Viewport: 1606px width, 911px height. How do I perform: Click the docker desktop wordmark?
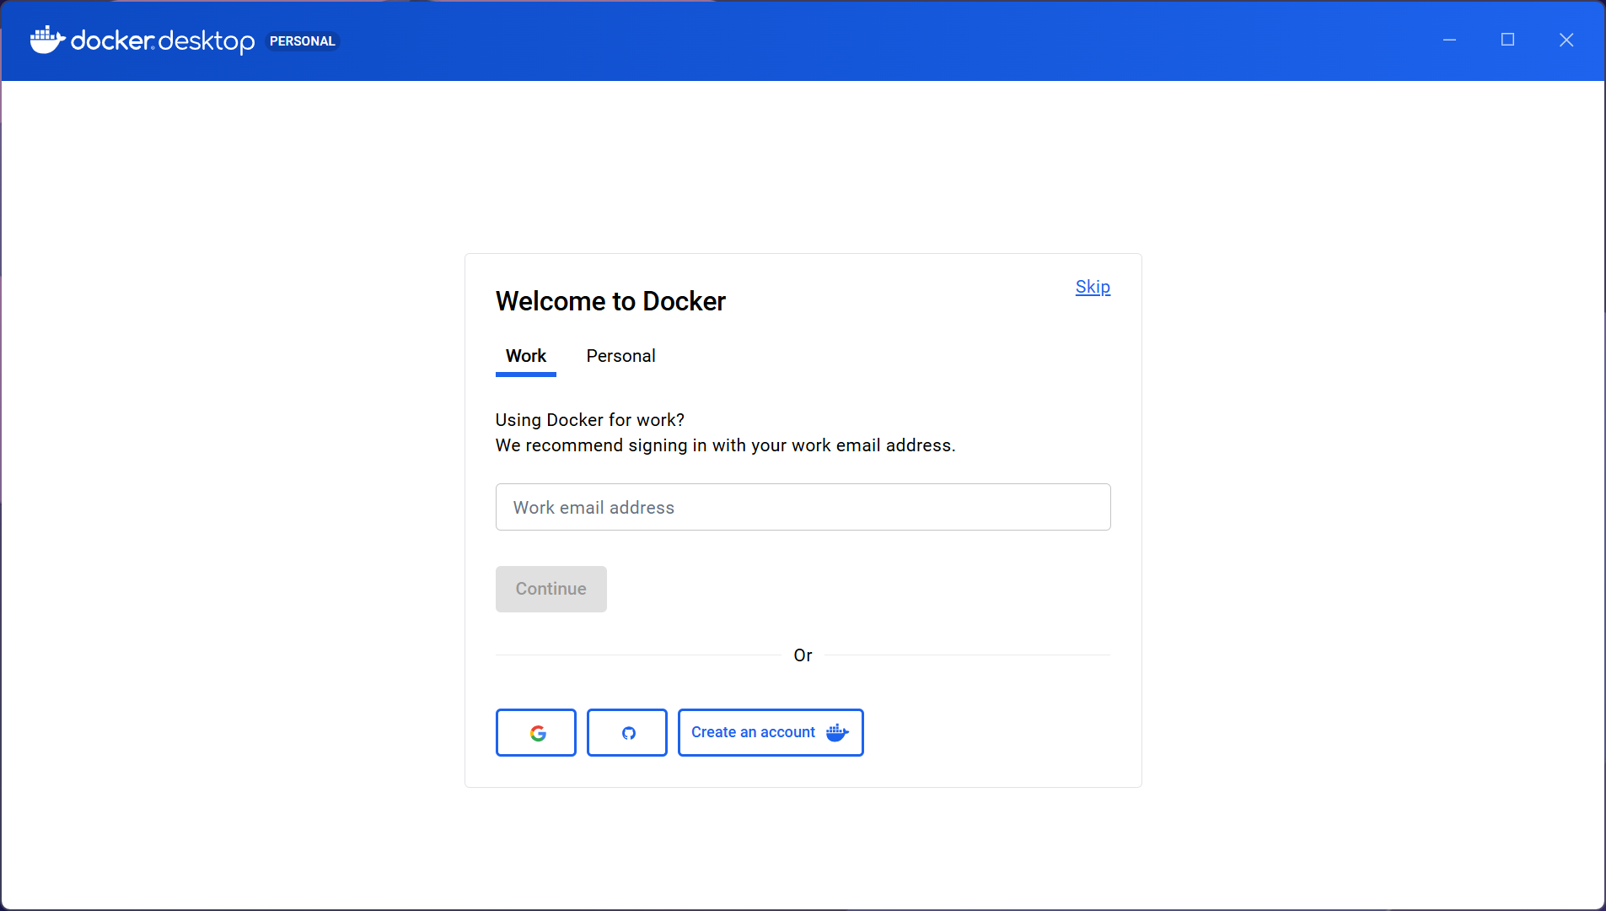coord(163,40)
